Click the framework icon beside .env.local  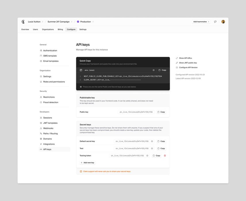[x=81, y=70]
